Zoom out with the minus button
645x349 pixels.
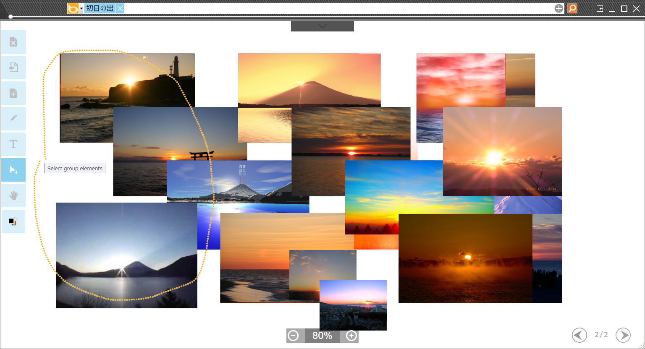tap(294, 336)
